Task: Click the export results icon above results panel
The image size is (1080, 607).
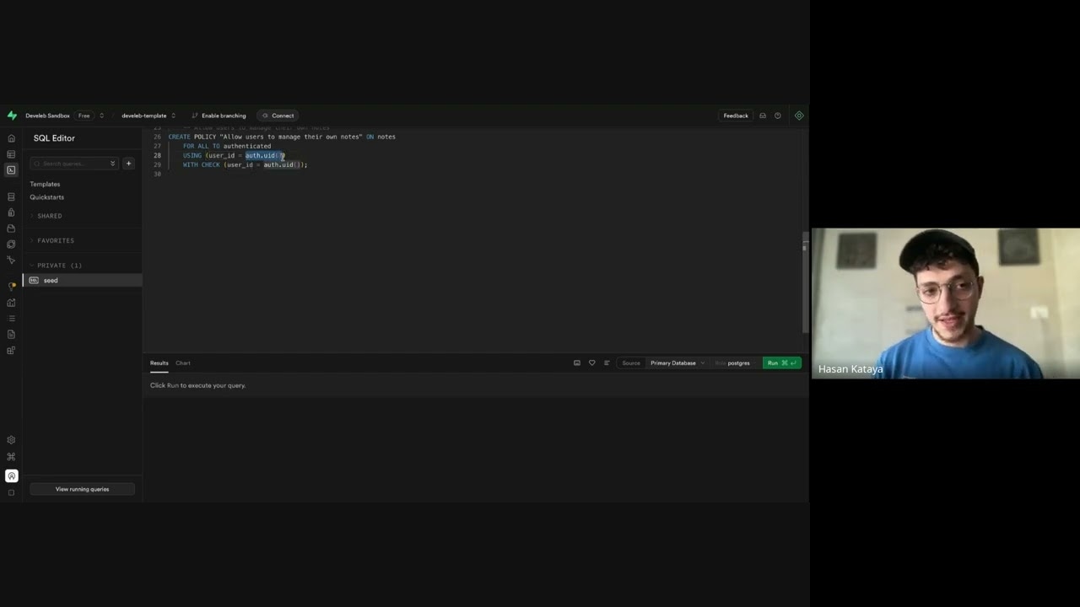Action: 577,363
